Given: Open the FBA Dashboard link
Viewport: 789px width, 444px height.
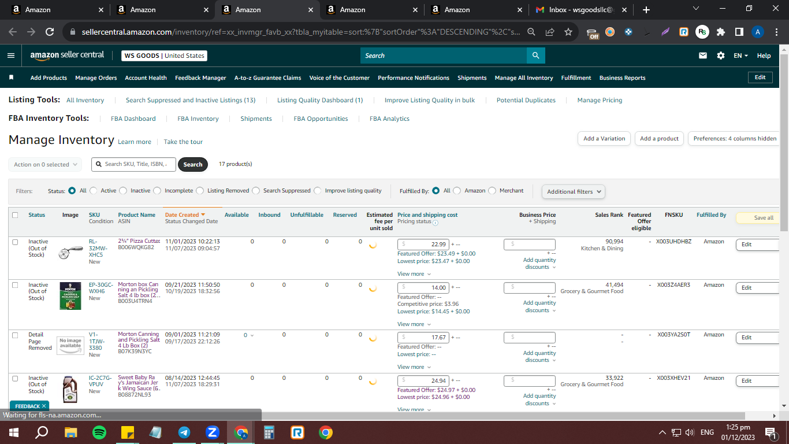Looking at the screenshot, I should 133,119.
